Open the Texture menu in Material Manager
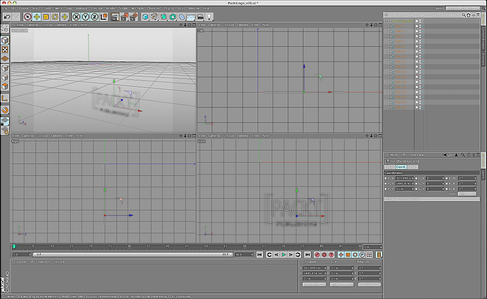 coord(59,262)
